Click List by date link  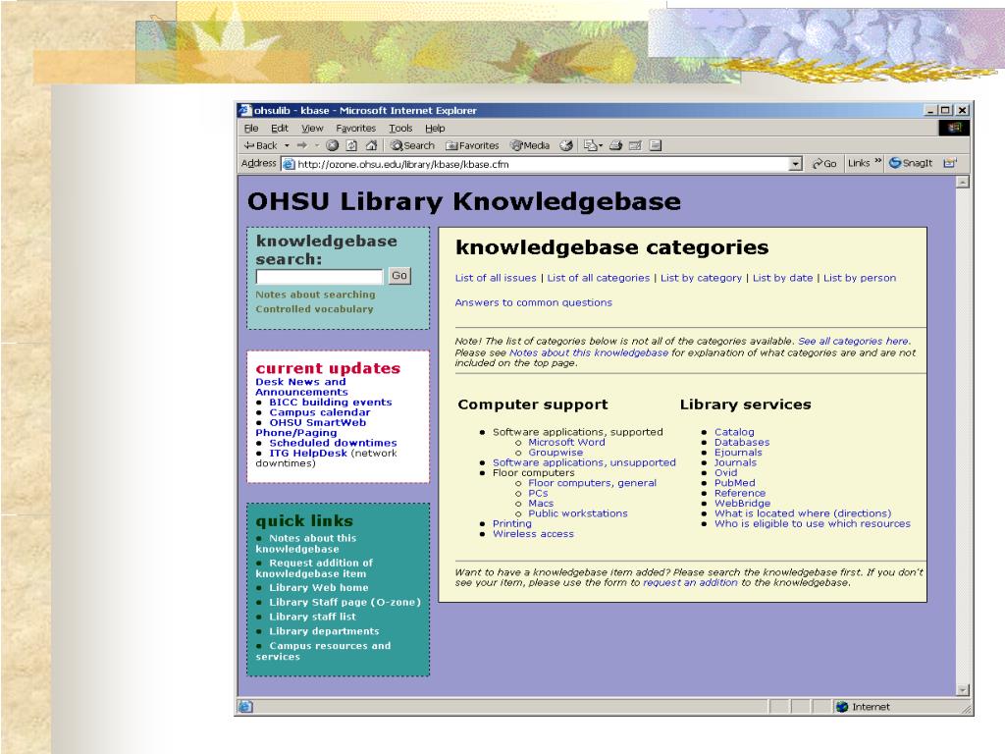pyautogui.click(x=782, y=278)
